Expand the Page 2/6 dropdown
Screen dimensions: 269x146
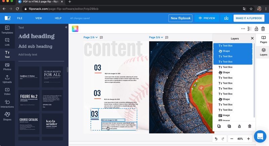click(90, 38)
